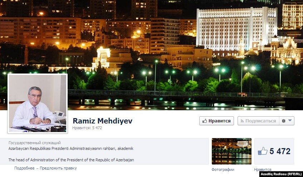Image resolution: width=303 pixels, height=177 pixels.
Task: Click the Ramiz Mehdiyev page name
Action: [102, 121]
